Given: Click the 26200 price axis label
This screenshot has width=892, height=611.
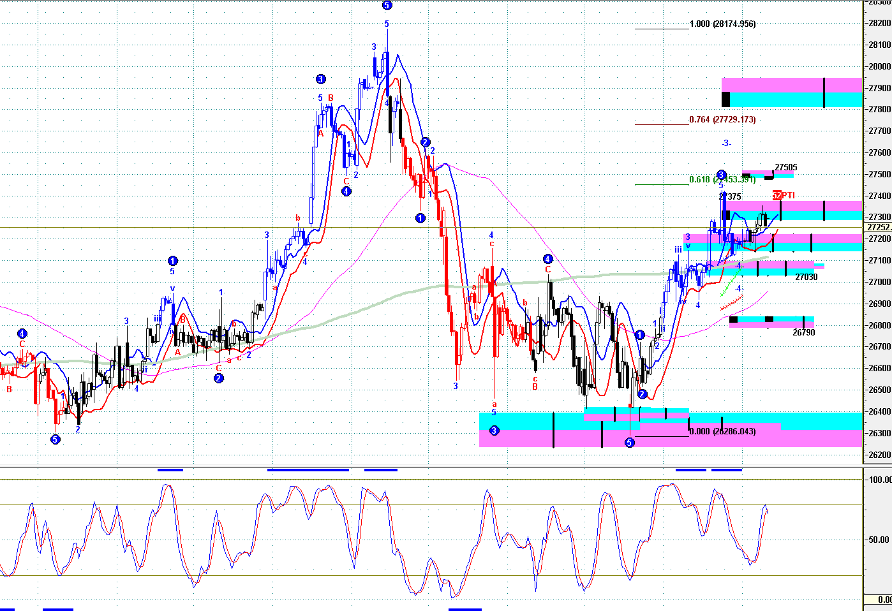Looking at the screenshot, I should [880, 455].
